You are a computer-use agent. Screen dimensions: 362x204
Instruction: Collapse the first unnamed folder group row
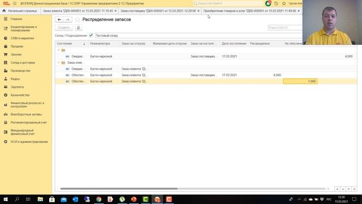[58, 50]
